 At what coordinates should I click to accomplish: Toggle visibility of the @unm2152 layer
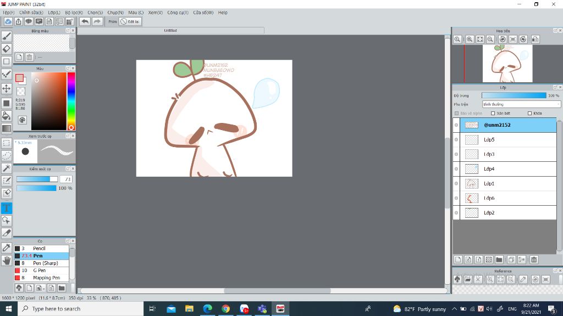tap(456, 125)
